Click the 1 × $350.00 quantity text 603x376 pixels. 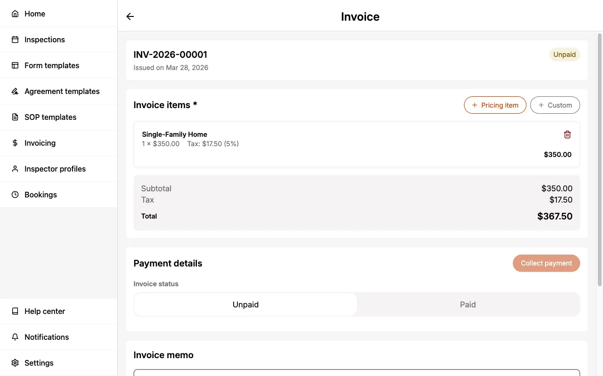[x=161, y=144]
